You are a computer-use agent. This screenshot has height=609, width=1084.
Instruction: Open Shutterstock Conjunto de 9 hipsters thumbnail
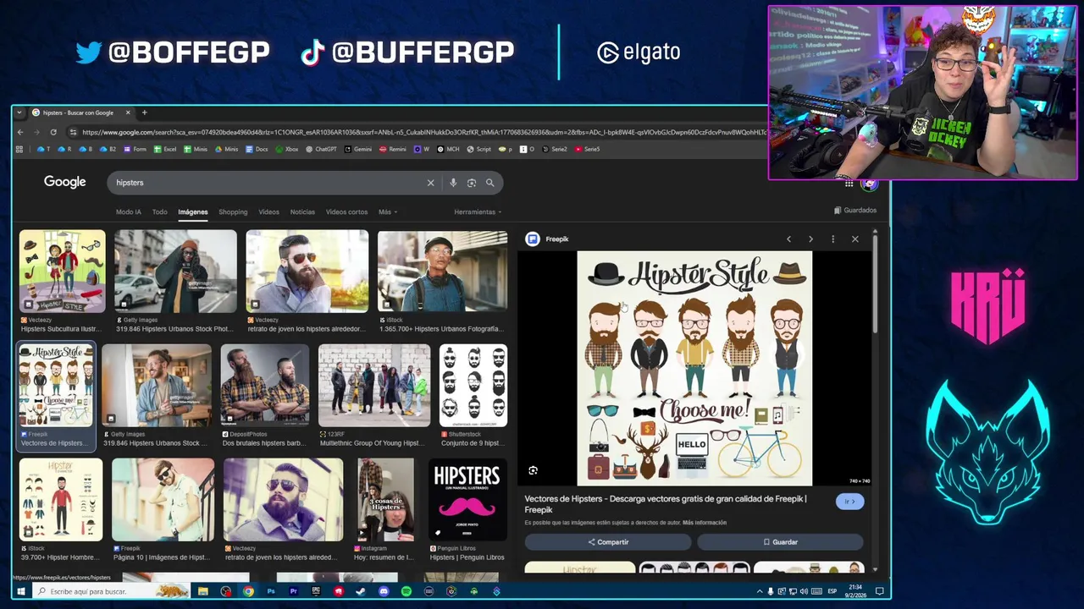click(473, 385)
